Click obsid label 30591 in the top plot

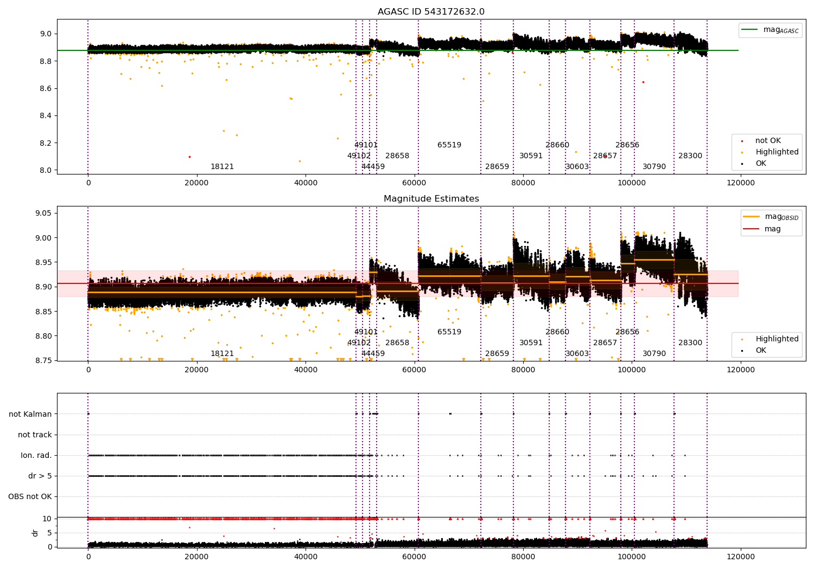coord(531,156)
